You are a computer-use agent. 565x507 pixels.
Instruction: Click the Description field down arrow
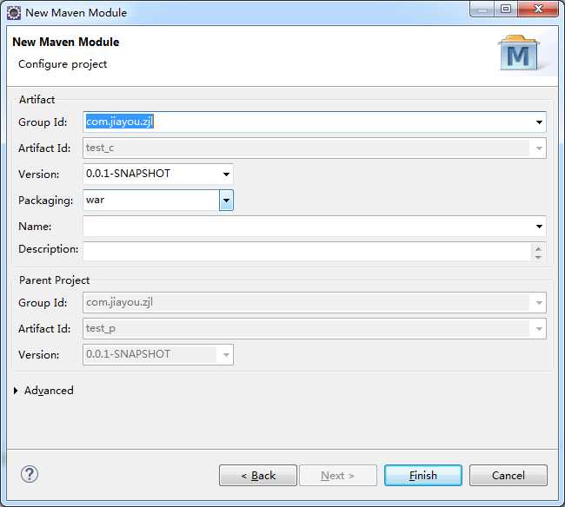[x=538, y=257]
